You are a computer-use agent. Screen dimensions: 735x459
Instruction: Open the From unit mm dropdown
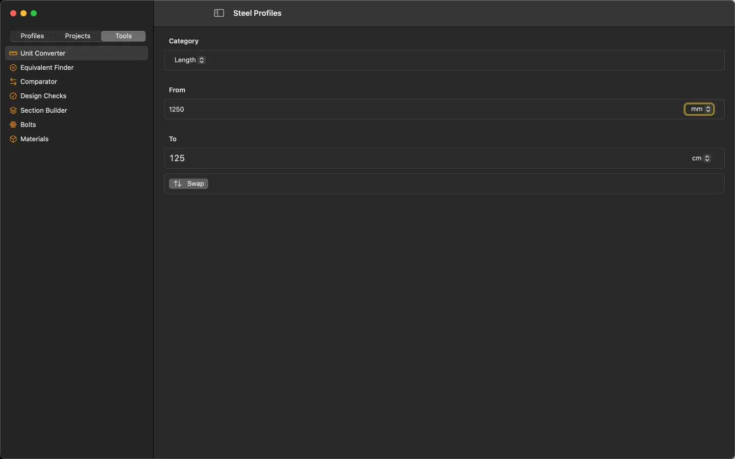(699, 109)
